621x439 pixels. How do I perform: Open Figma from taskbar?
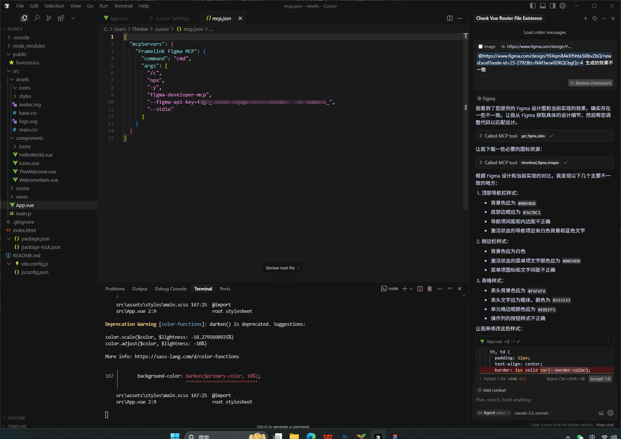(x=395, y=436)
